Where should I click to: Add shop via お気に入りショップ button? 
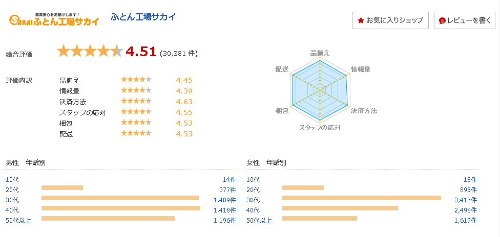[390, 20]
